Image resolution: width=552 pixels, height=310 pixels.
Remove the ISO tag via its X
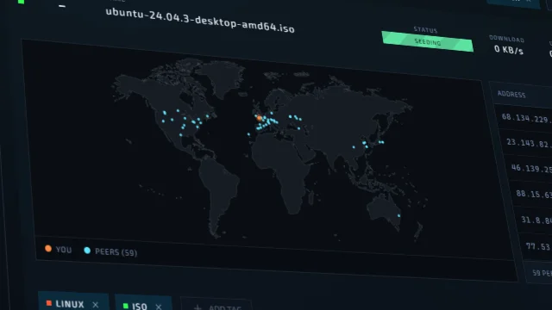(x=159, y=307)
